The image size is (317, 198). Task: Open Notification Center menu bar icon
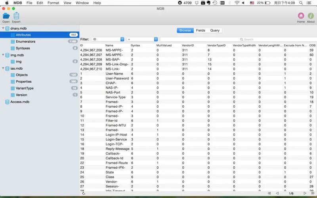[309, 3]
